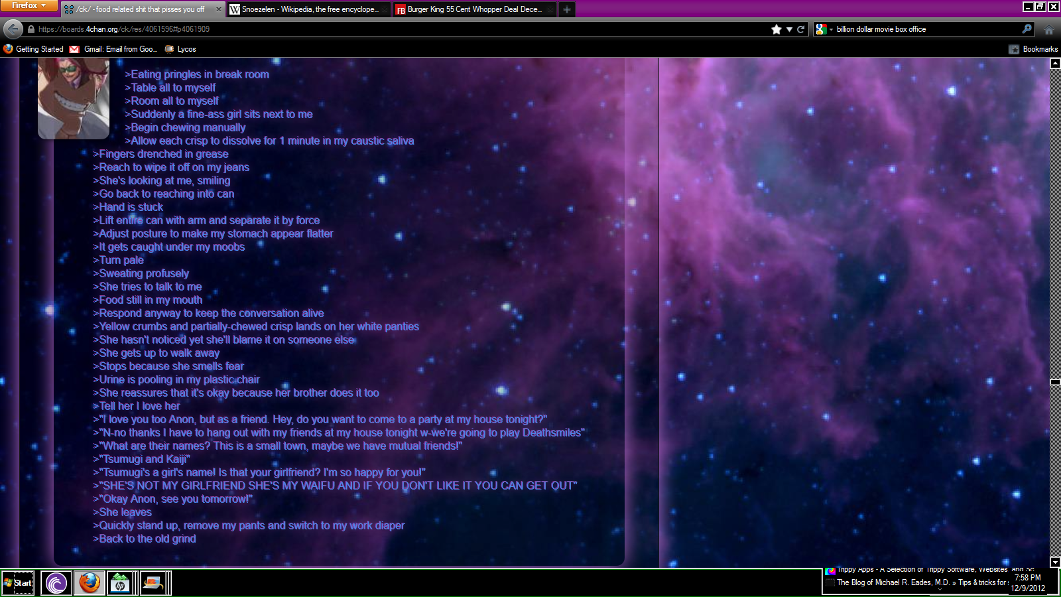
Task: Open the Firefox application menu
Action: point(29,5)
